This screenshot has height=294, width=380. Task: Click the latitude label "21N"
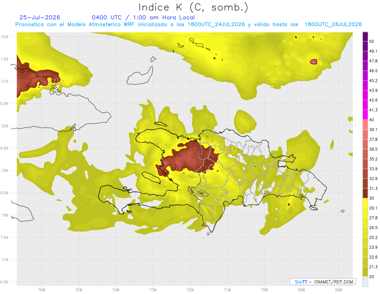click(x=5, y=81)
